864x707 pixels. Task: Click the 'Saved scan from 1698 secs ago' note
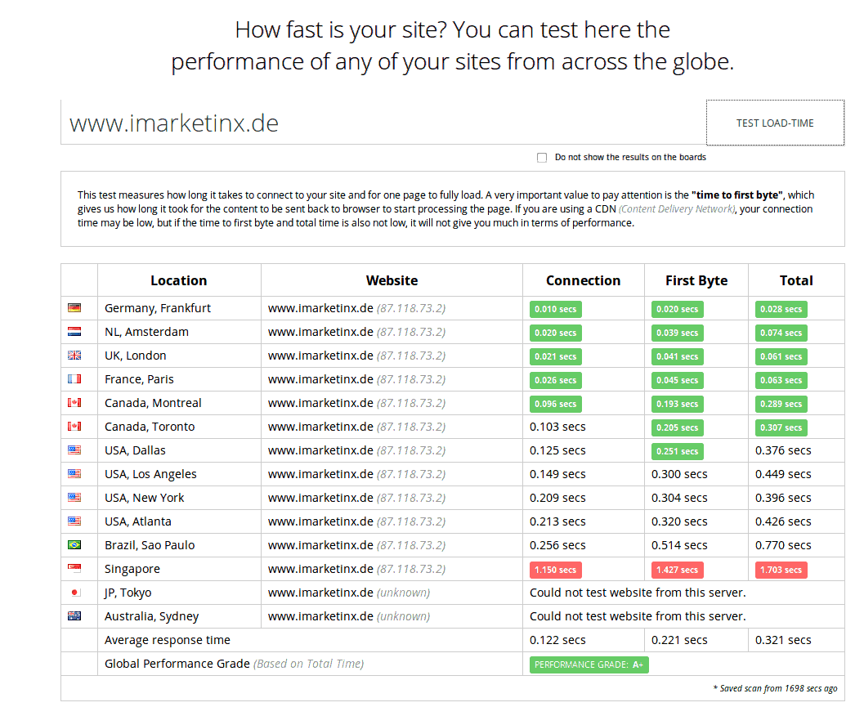pyautogui.click(x=775, y=688)
